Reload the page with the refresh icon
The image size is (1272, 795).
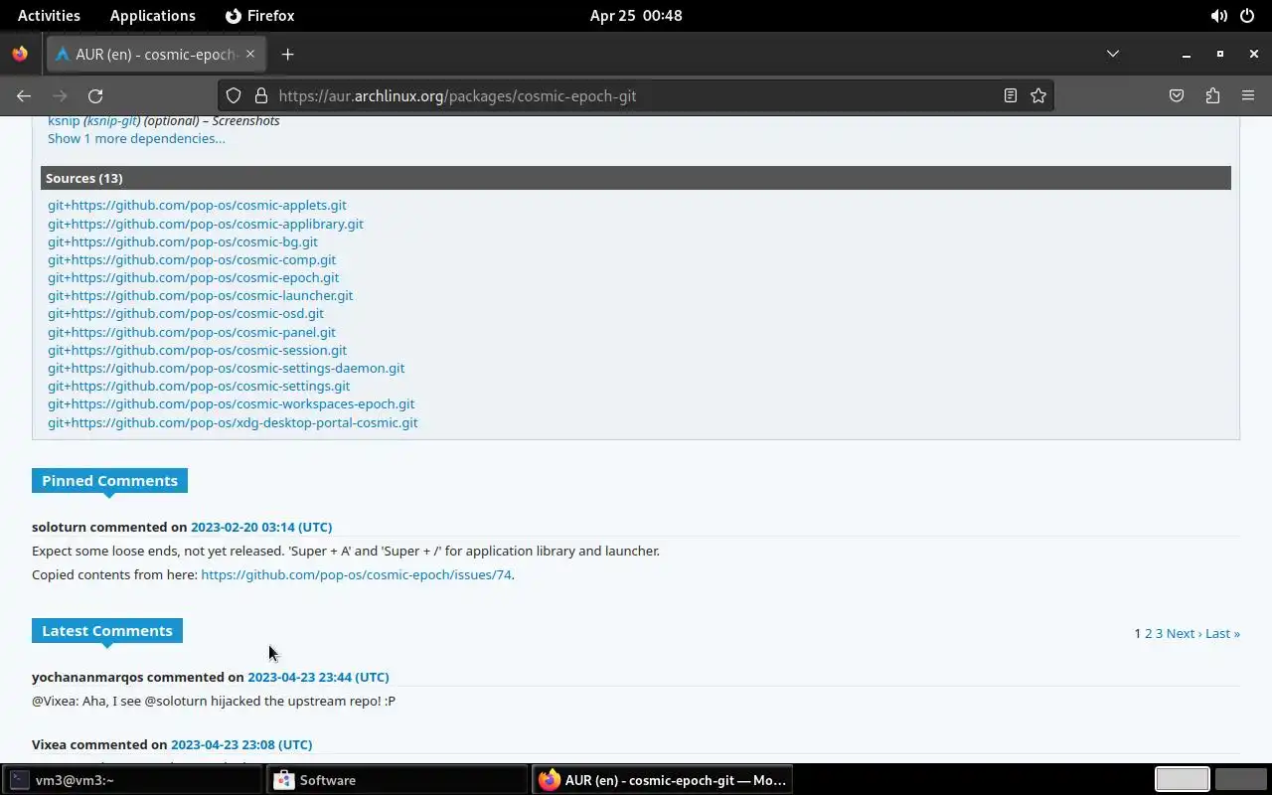point(95,95)
